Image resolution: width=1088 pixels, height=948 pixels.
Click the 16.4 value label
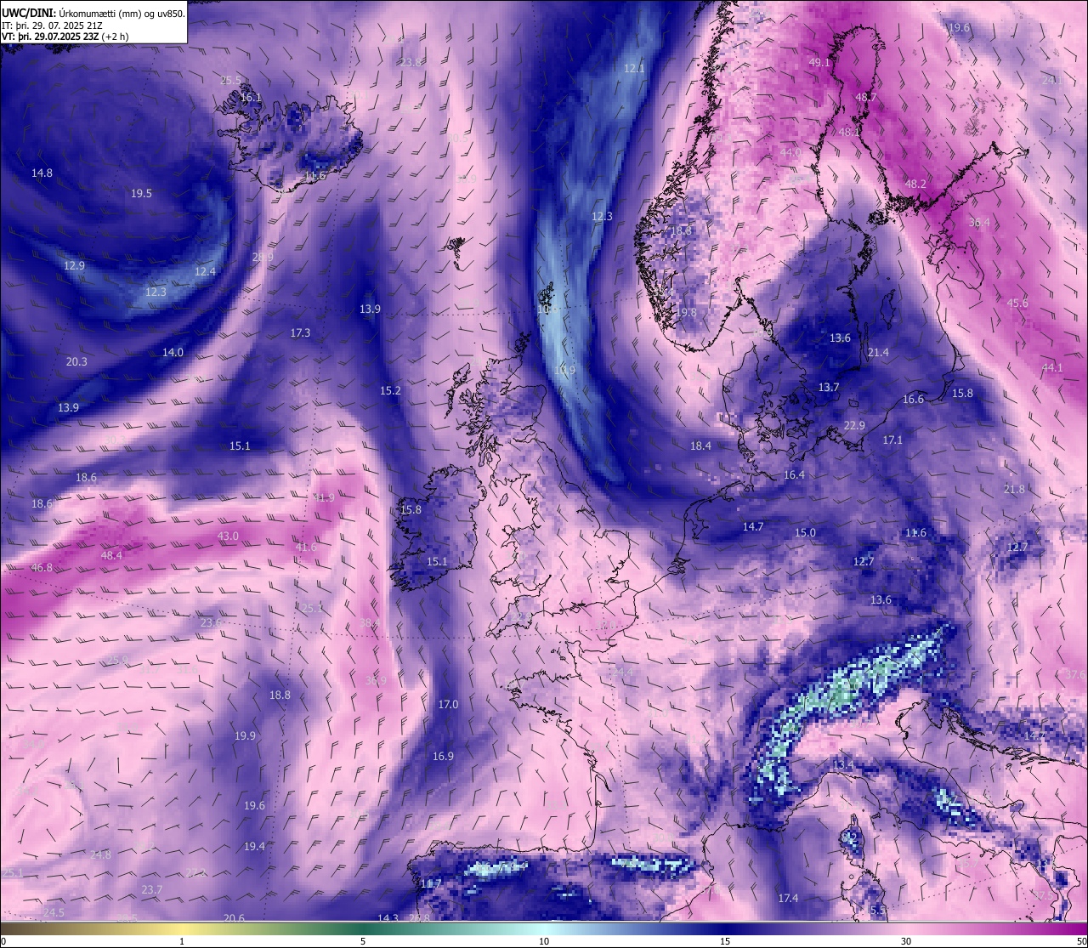pos(794,474)
